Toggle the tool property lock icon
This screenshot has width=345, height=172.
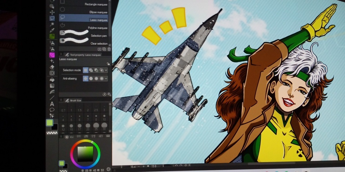pos(108,63)
